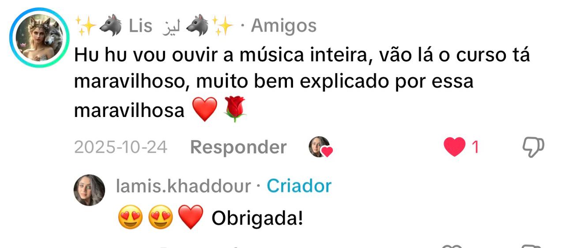Click the rose emoji in Lis's comment
Image resolution: width=565 pixels, height=248 pixels.
(x=235, y=109)
